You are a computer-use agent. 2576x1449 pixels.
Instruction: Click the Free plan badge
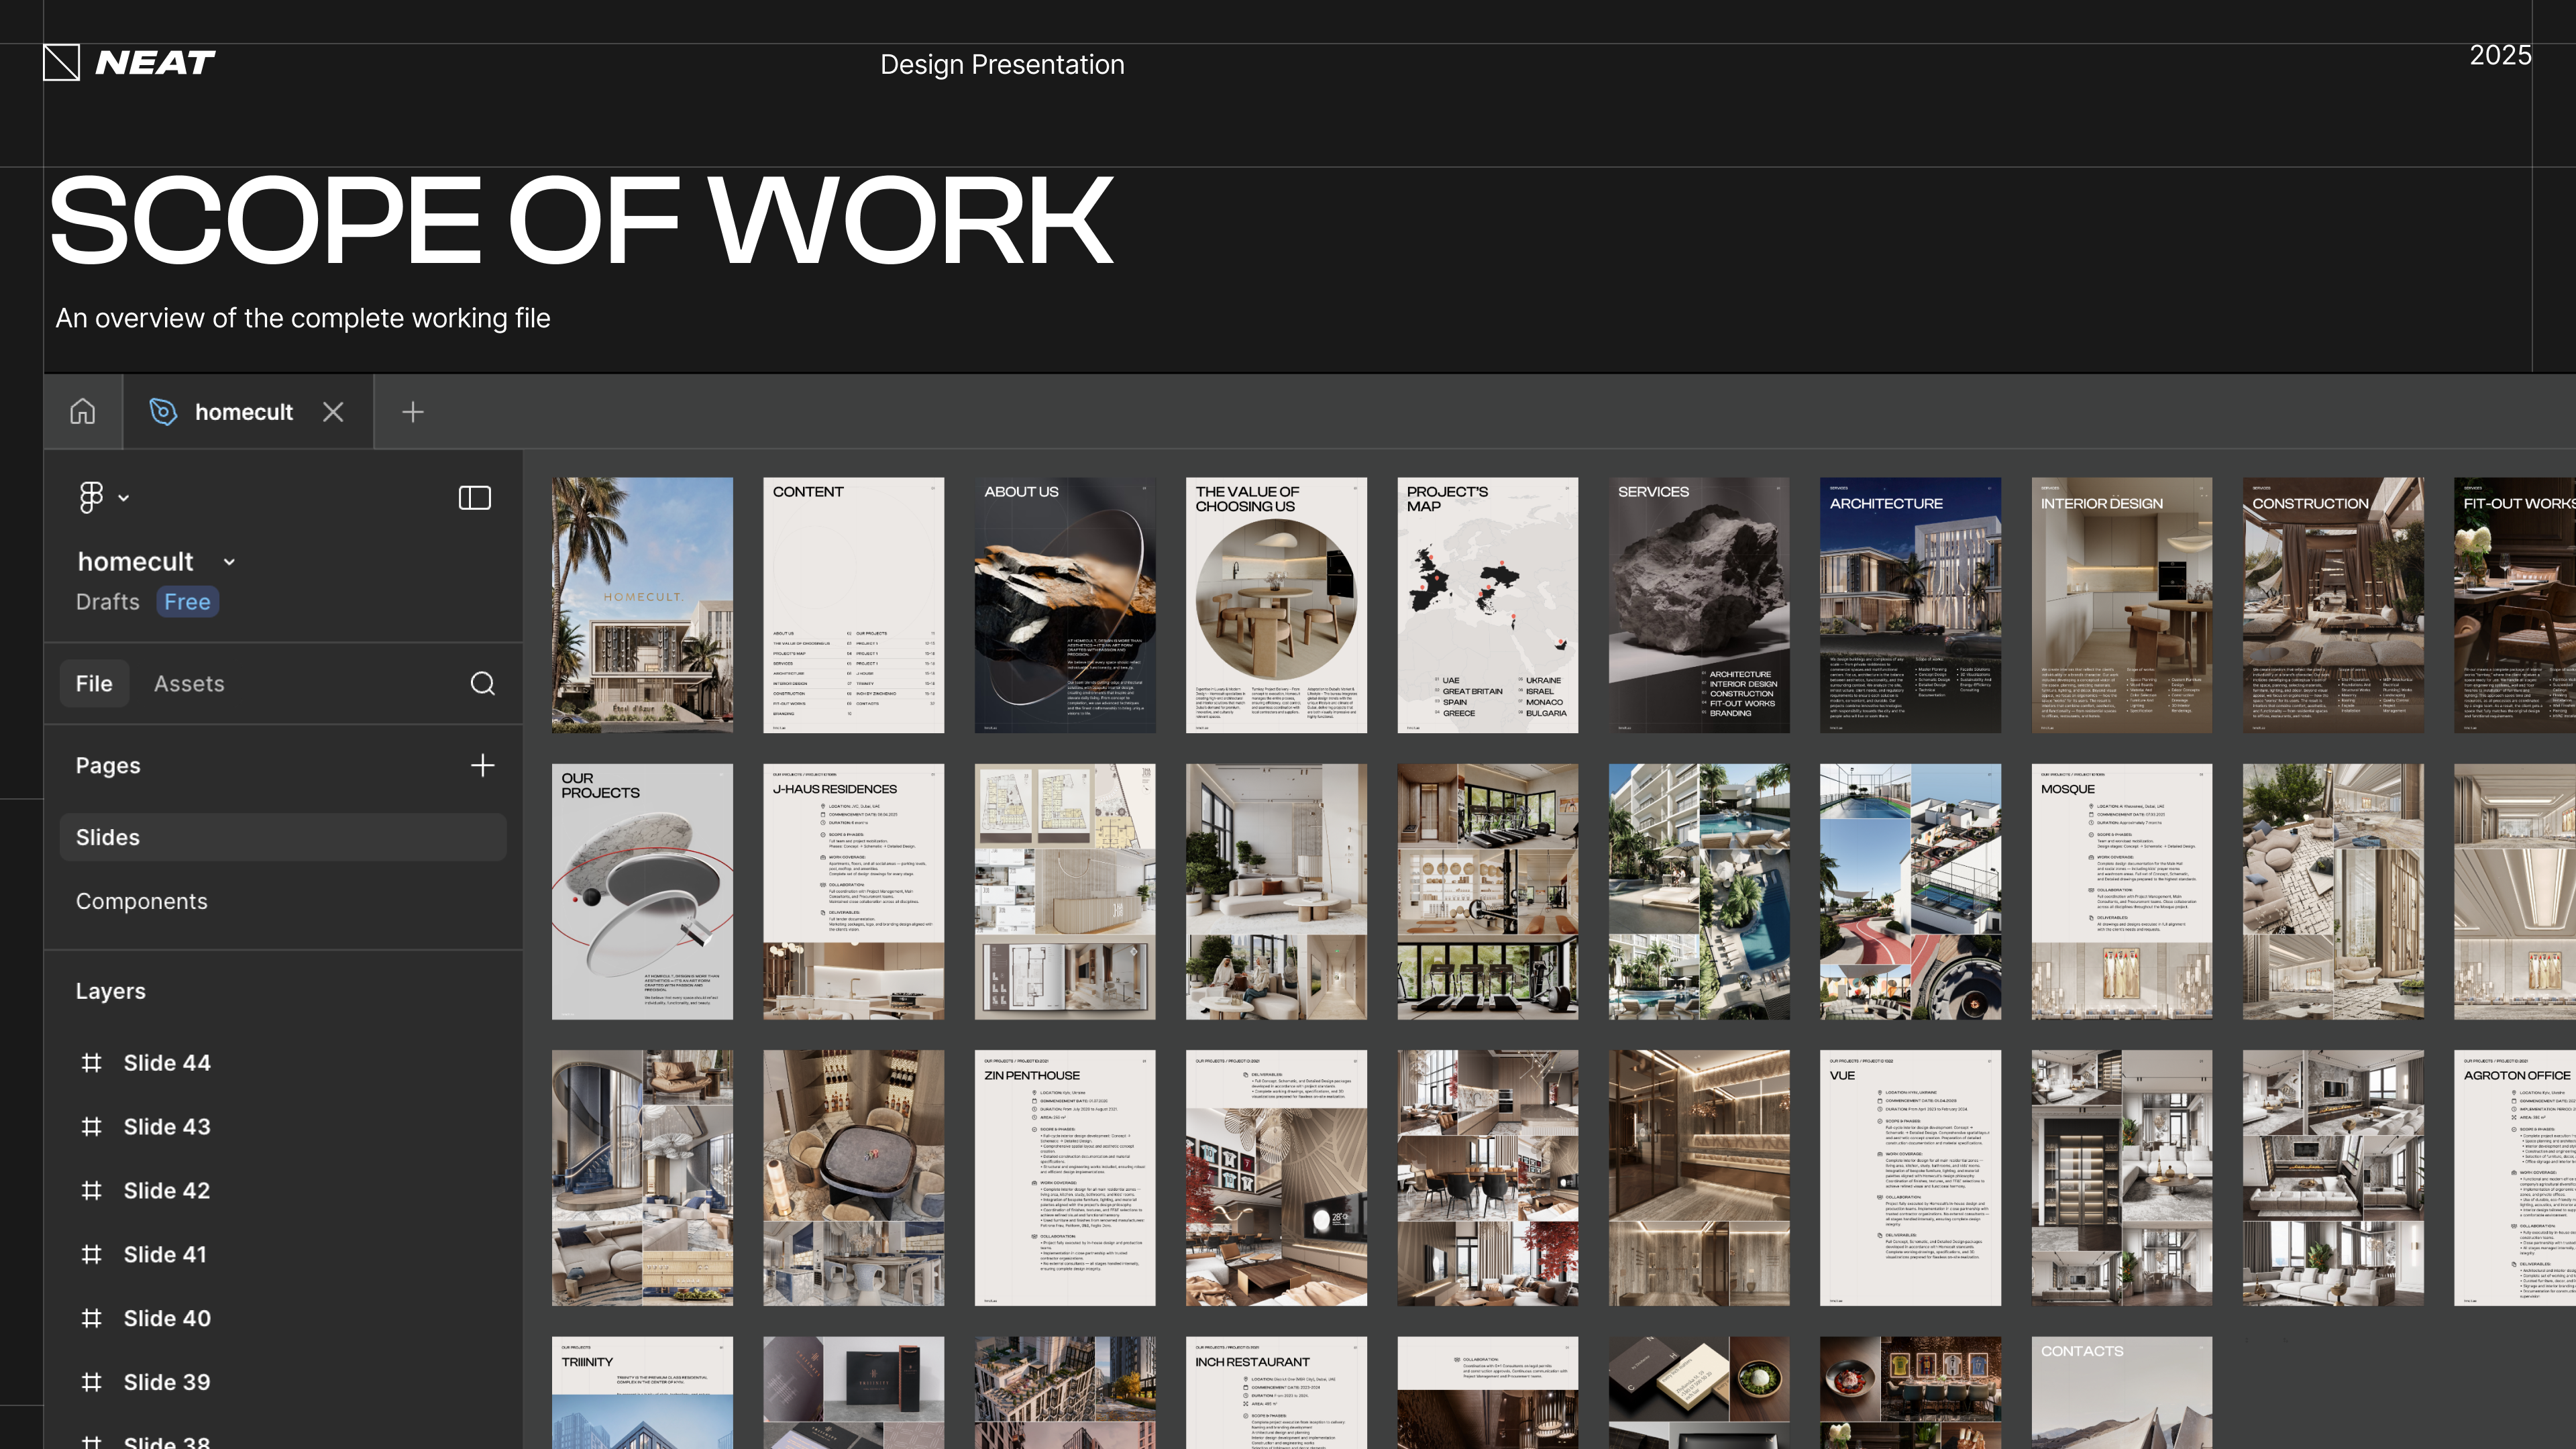coord(187,602)
